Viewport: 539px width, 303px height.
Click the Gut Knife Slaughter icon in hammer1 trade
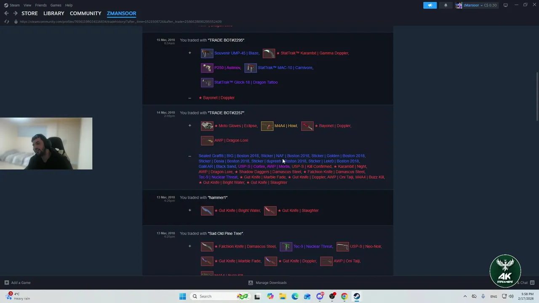pyautogui.click(x=270, y=210)
